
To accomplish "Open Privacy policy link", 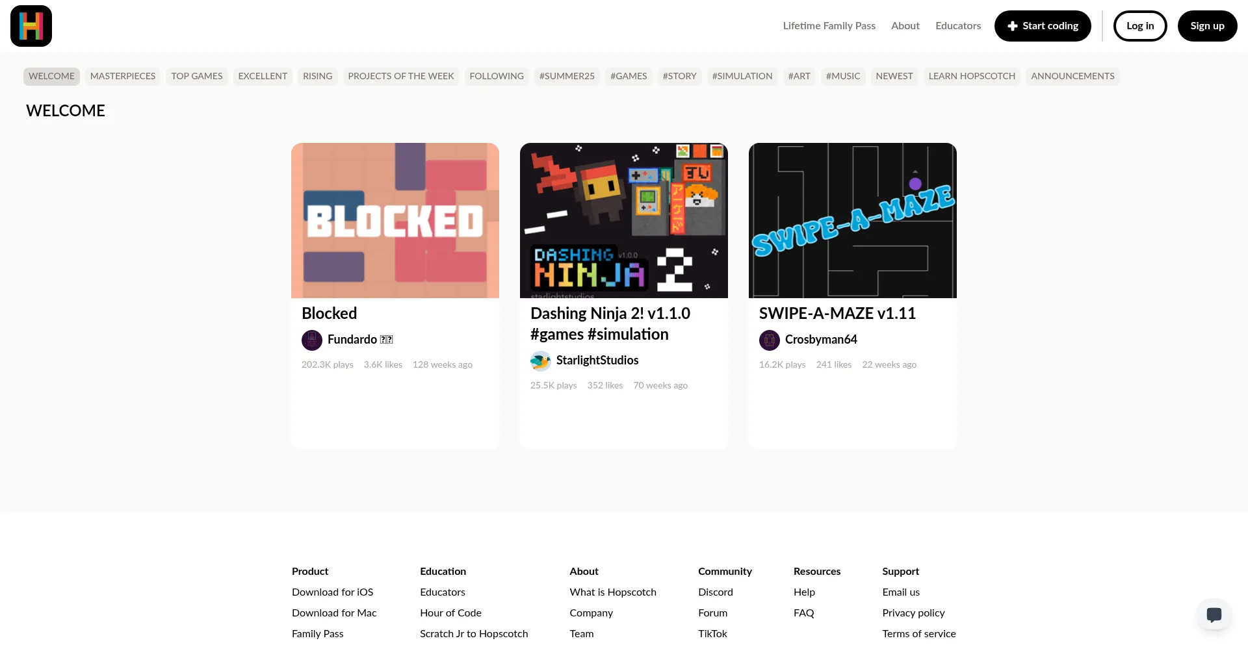I will 913,613.
